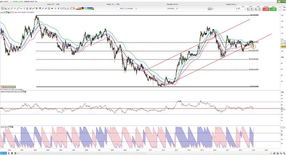Click the green window icon top right

279,2
